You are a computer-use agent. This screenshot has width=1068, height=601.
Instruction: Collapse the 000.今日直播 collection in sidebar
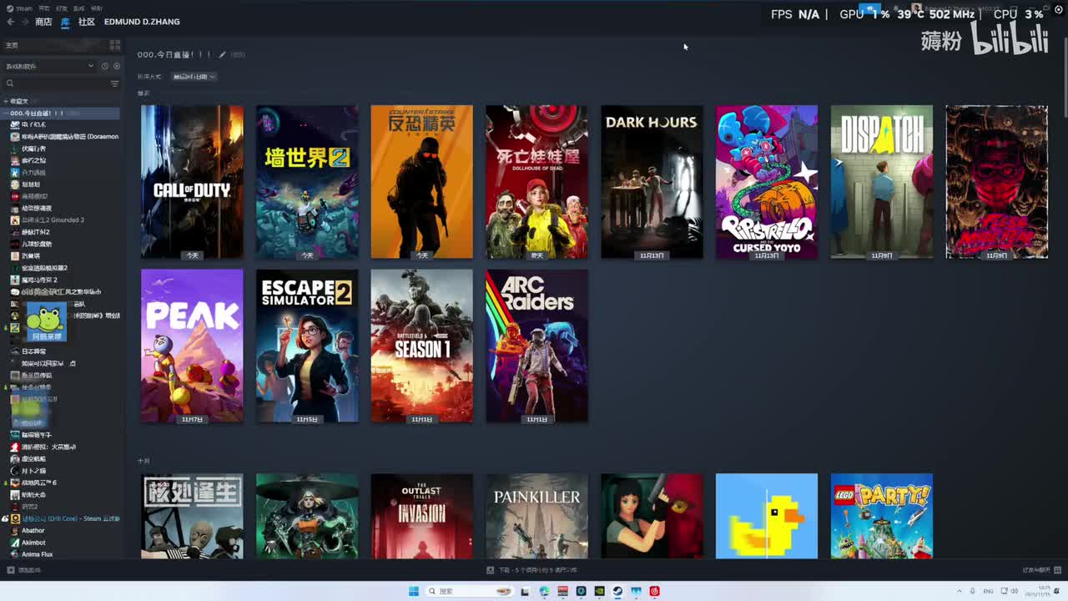[x=5, y=114]
